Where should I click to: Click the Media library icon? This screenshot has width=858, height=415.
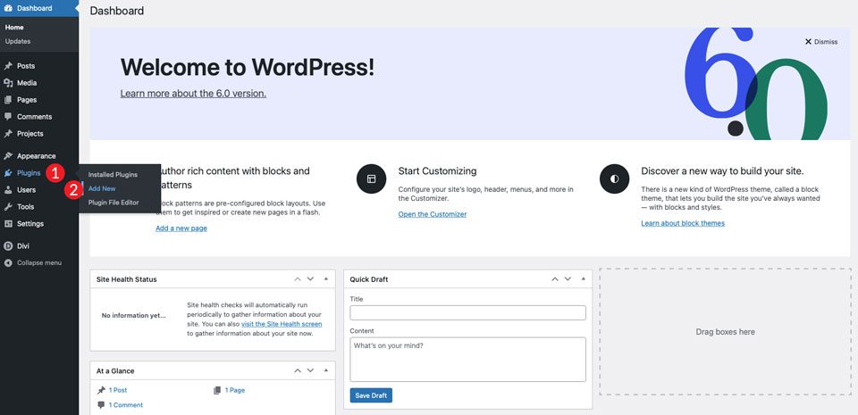click(x=8, y=83)
